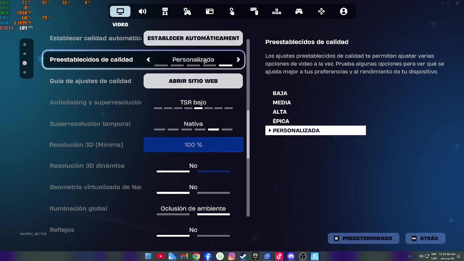Click the Personalizada preset value text

[x=193, y=59]
